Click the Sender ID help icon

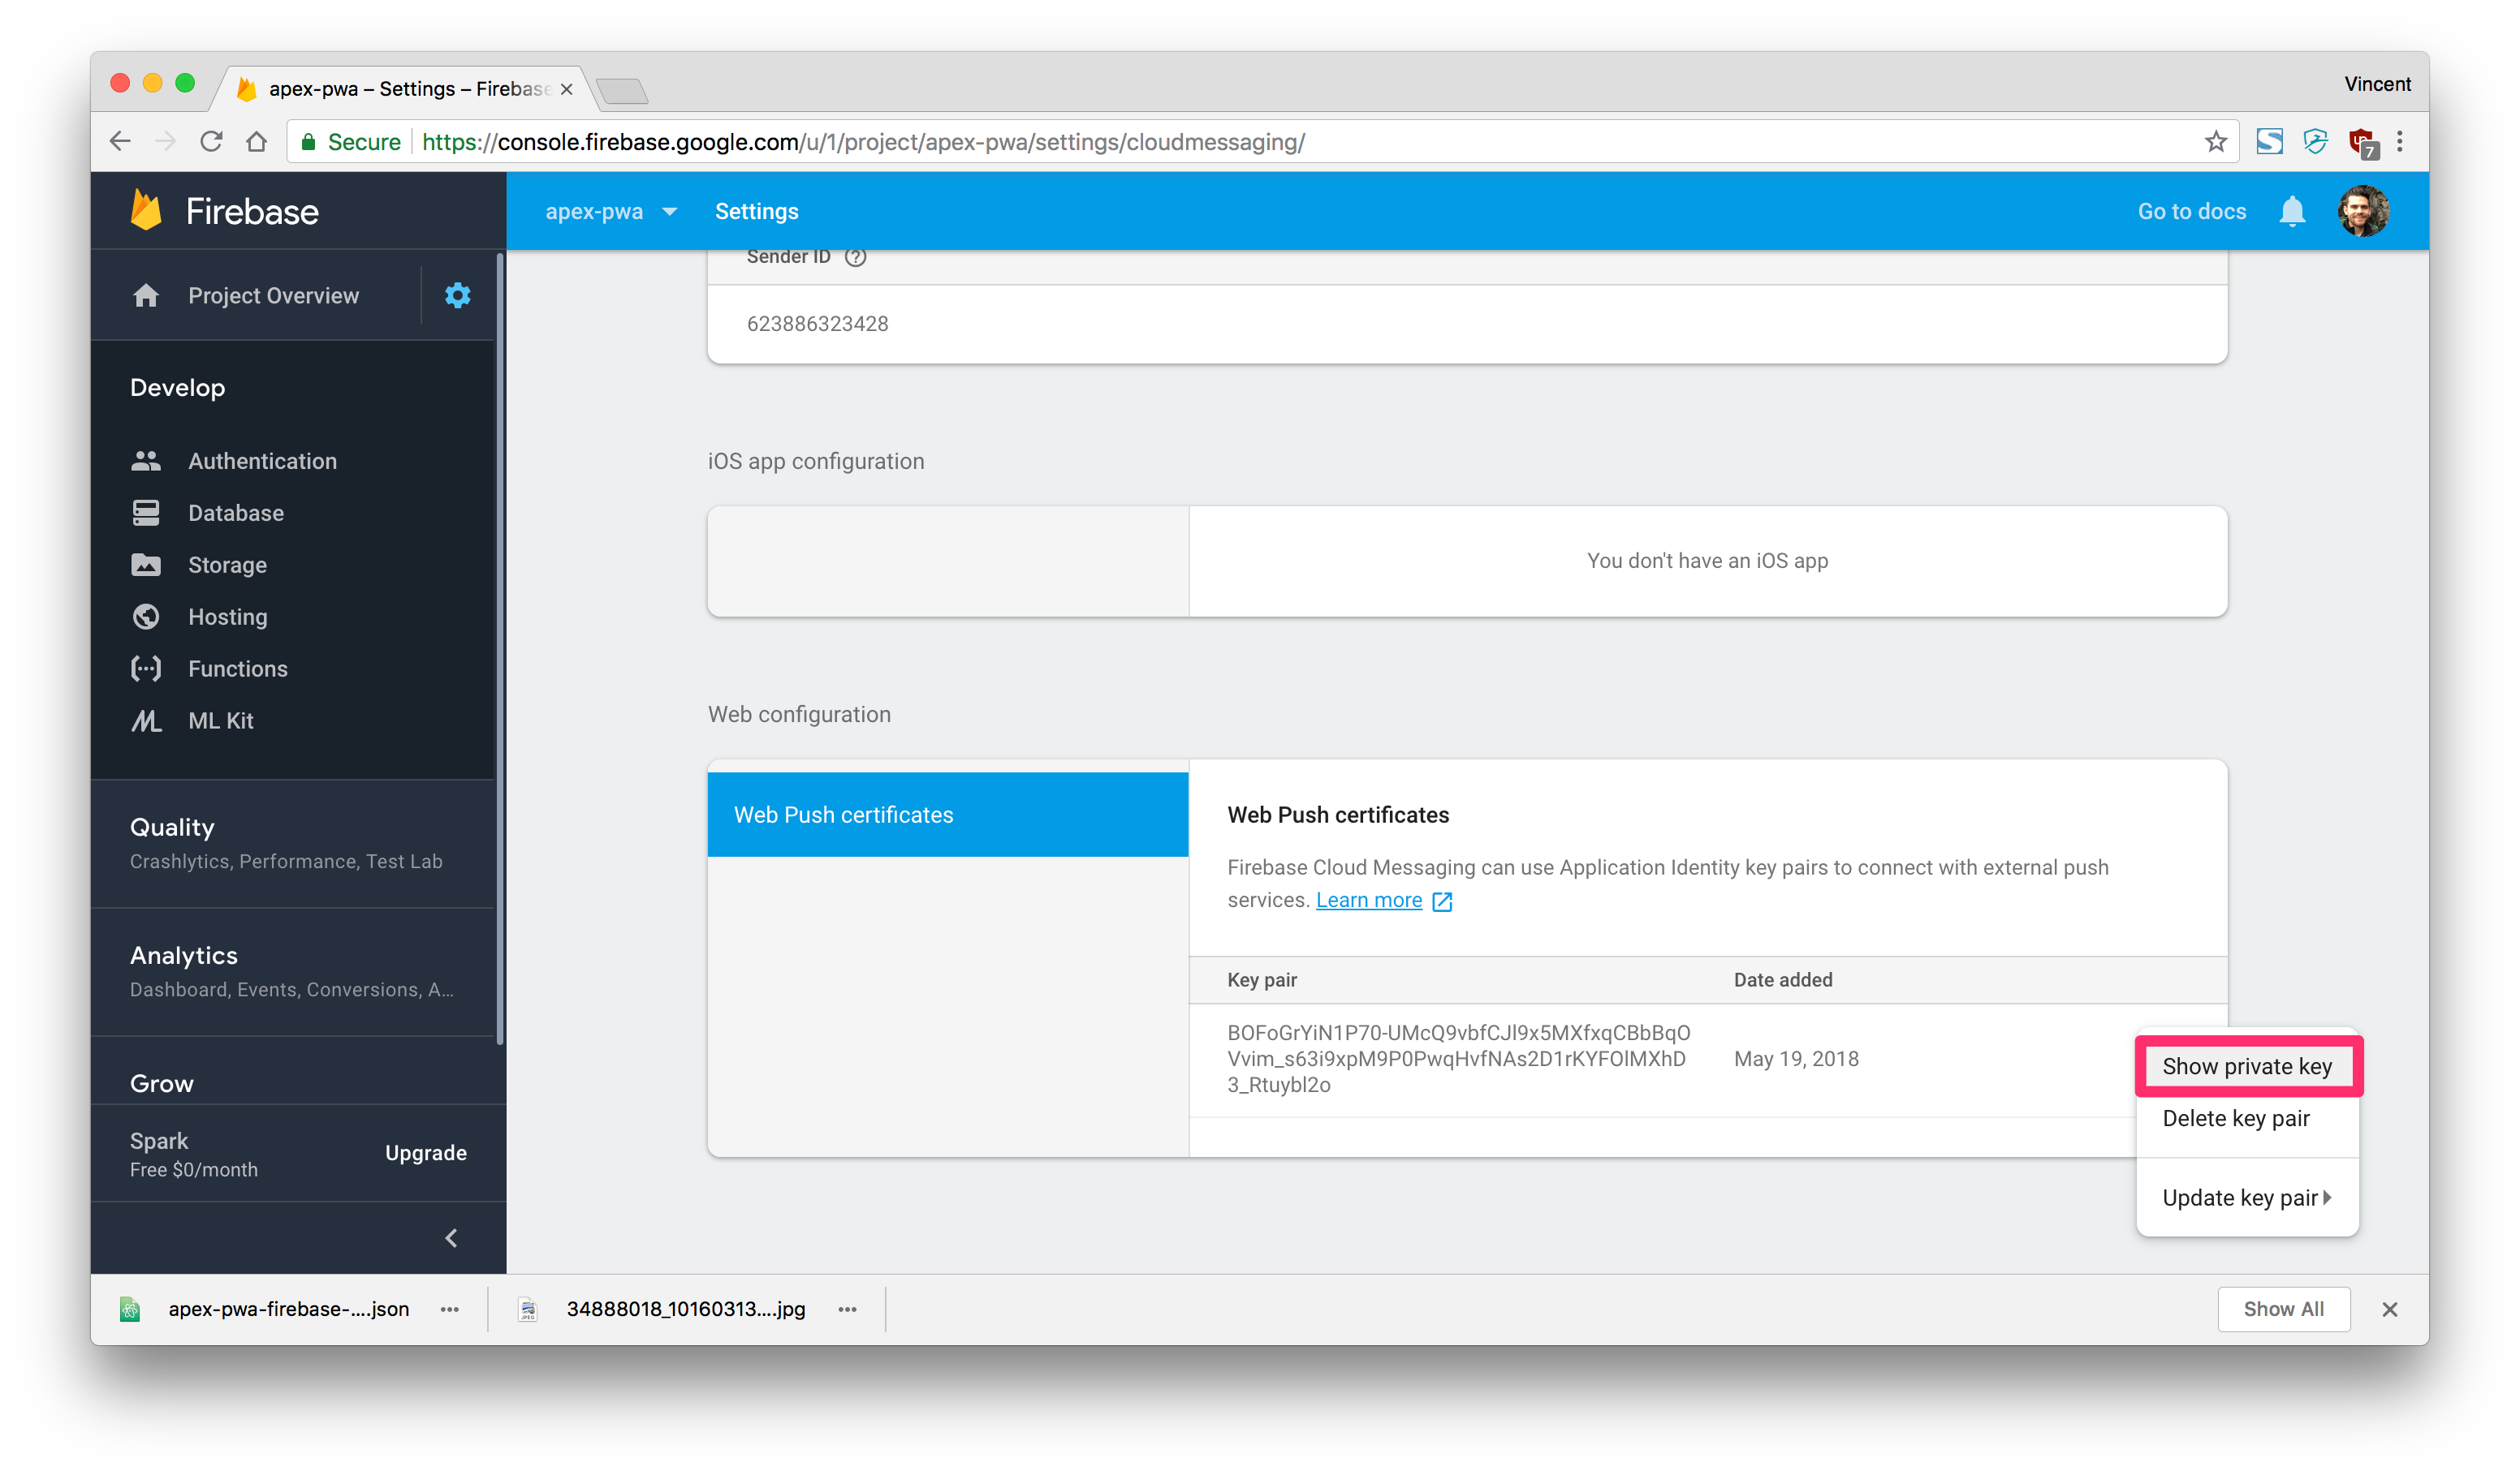pyautogui.click(x=855, y=257)
